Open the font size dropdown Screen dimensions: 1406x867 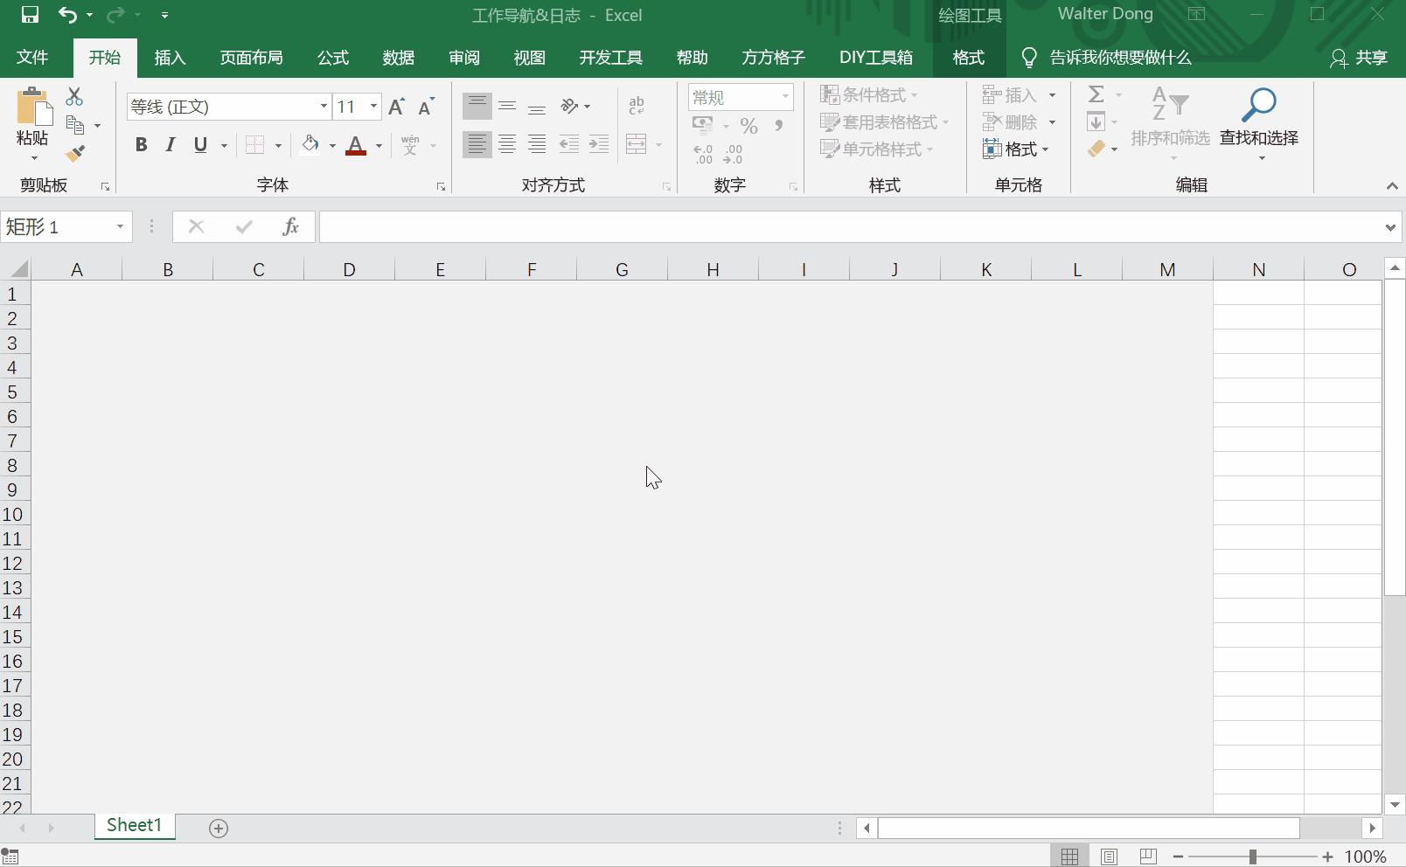pos(373,106)
